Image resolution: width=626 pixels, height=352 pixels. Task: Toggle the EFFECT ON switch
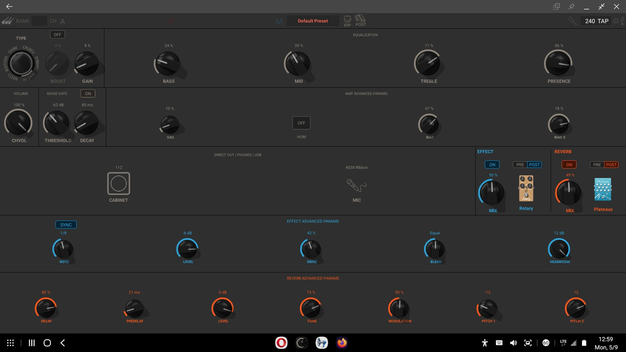[x=492, y=165]
